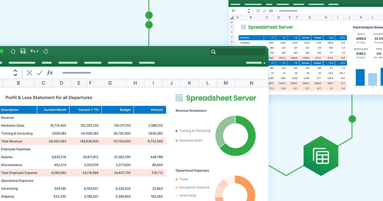Toggle Hardware Sales in the Revenue Breakdown legend

click(190, 140)
